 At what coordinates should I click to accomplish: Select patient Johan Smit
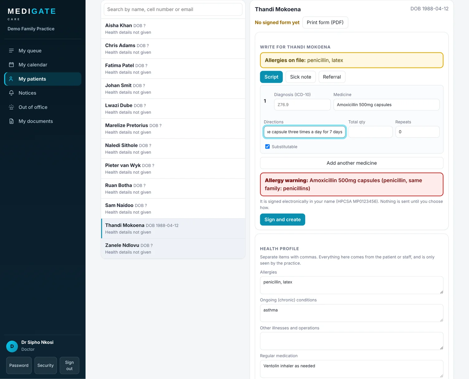tap(173, 89)
